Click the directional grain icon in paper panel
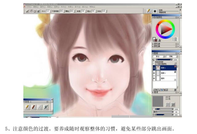 point(173,104)
